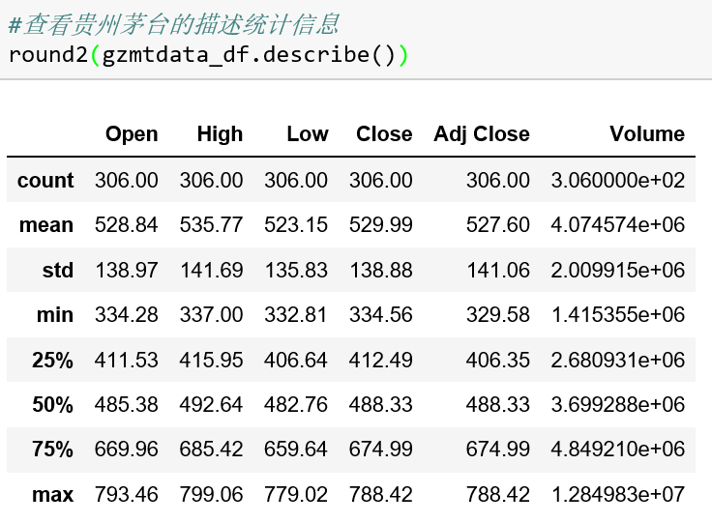Image resolution: width=712 pixels, height=523 pixels.
Task: Click 25% Volume value 2.680931e+06
Action: 618,360
